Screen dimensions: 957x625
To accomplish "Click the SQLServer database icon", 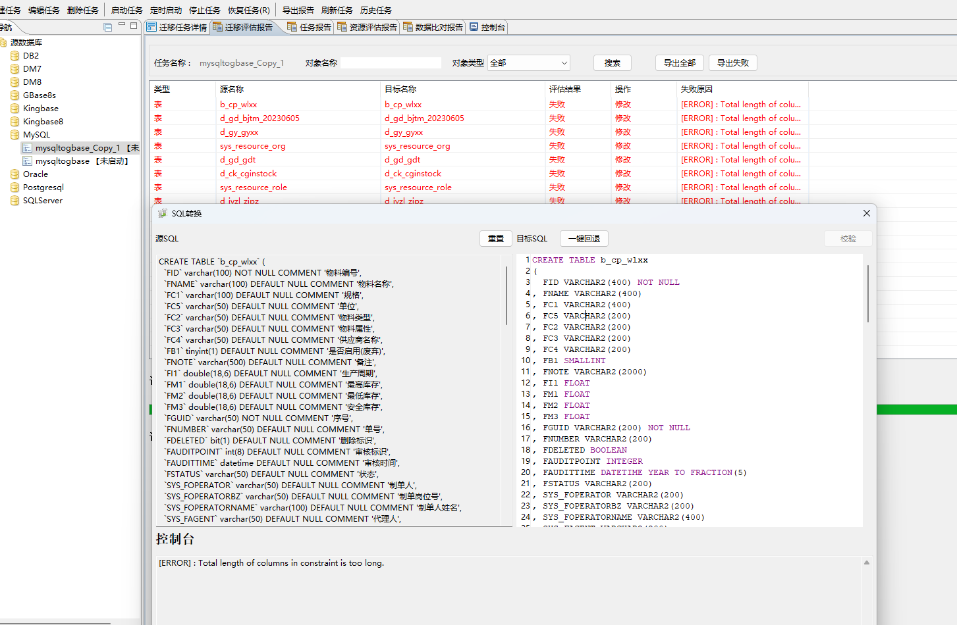I will (x=14, y=201).
